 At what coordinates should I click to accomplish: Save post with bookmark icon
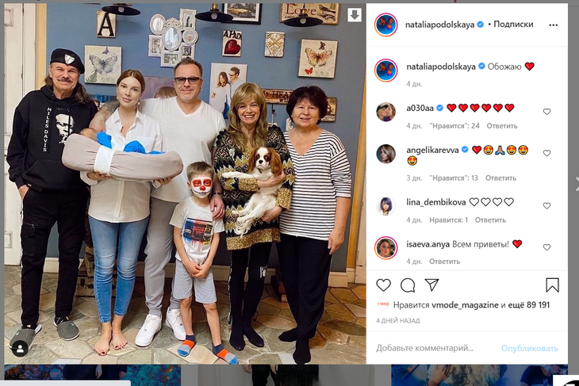tap(552, 285)
